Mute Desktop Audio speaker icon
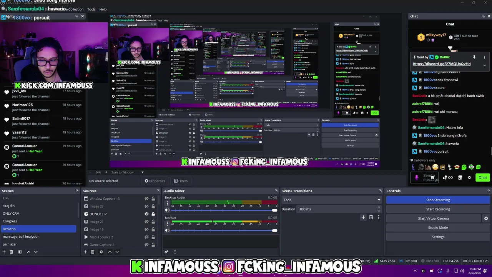This screenshot has height=277, width=492. coord(167,210)
